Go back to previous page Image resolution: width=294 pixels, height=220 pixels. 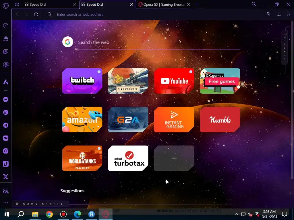tap(17, 14)
